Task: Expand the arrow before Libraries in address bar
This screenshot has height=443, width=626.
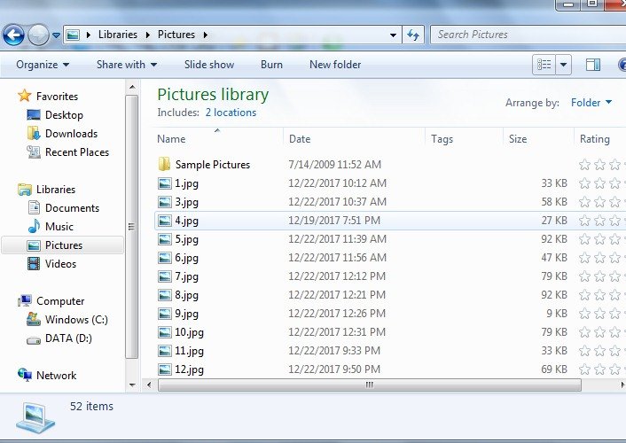Action: [89, 35]
